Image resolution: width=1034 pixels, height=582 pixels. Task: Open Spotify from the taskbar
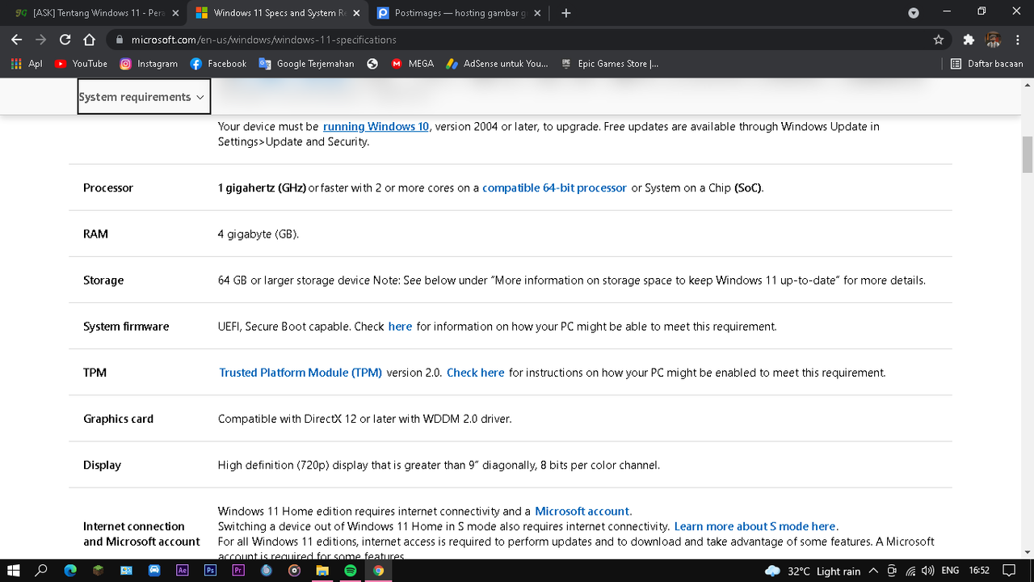(x=351, y=571)
